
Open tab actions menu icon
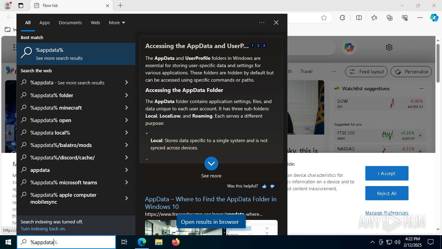(x=21, y=6)
